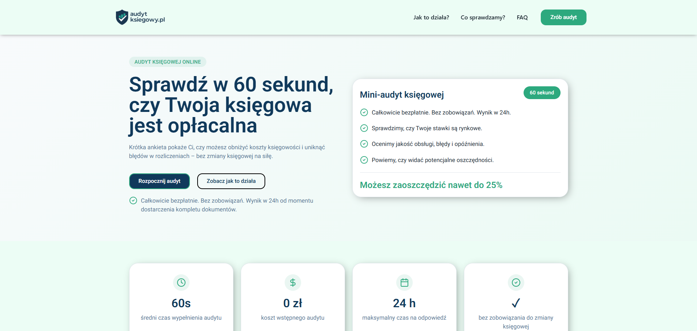Click check icon below the 'Rozpocznij audyt' button
The width and height of the screenshot is (697, 331).
pyautogui.click(x=133, y=200)
